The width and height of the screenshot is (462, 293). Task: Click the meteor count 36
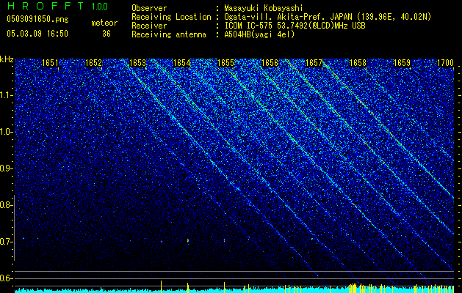(x=107, y=34)
